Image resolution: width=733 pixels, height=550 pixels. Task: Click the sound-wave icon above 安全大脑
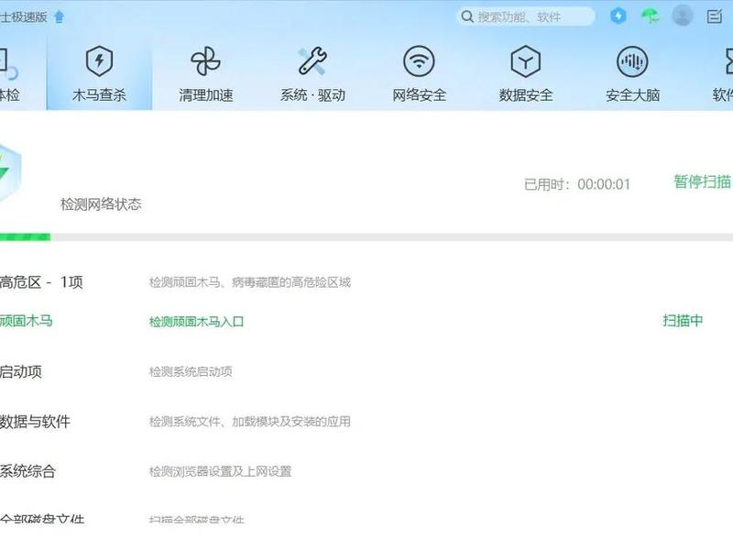pyautogui.click(x=632, y=60)
